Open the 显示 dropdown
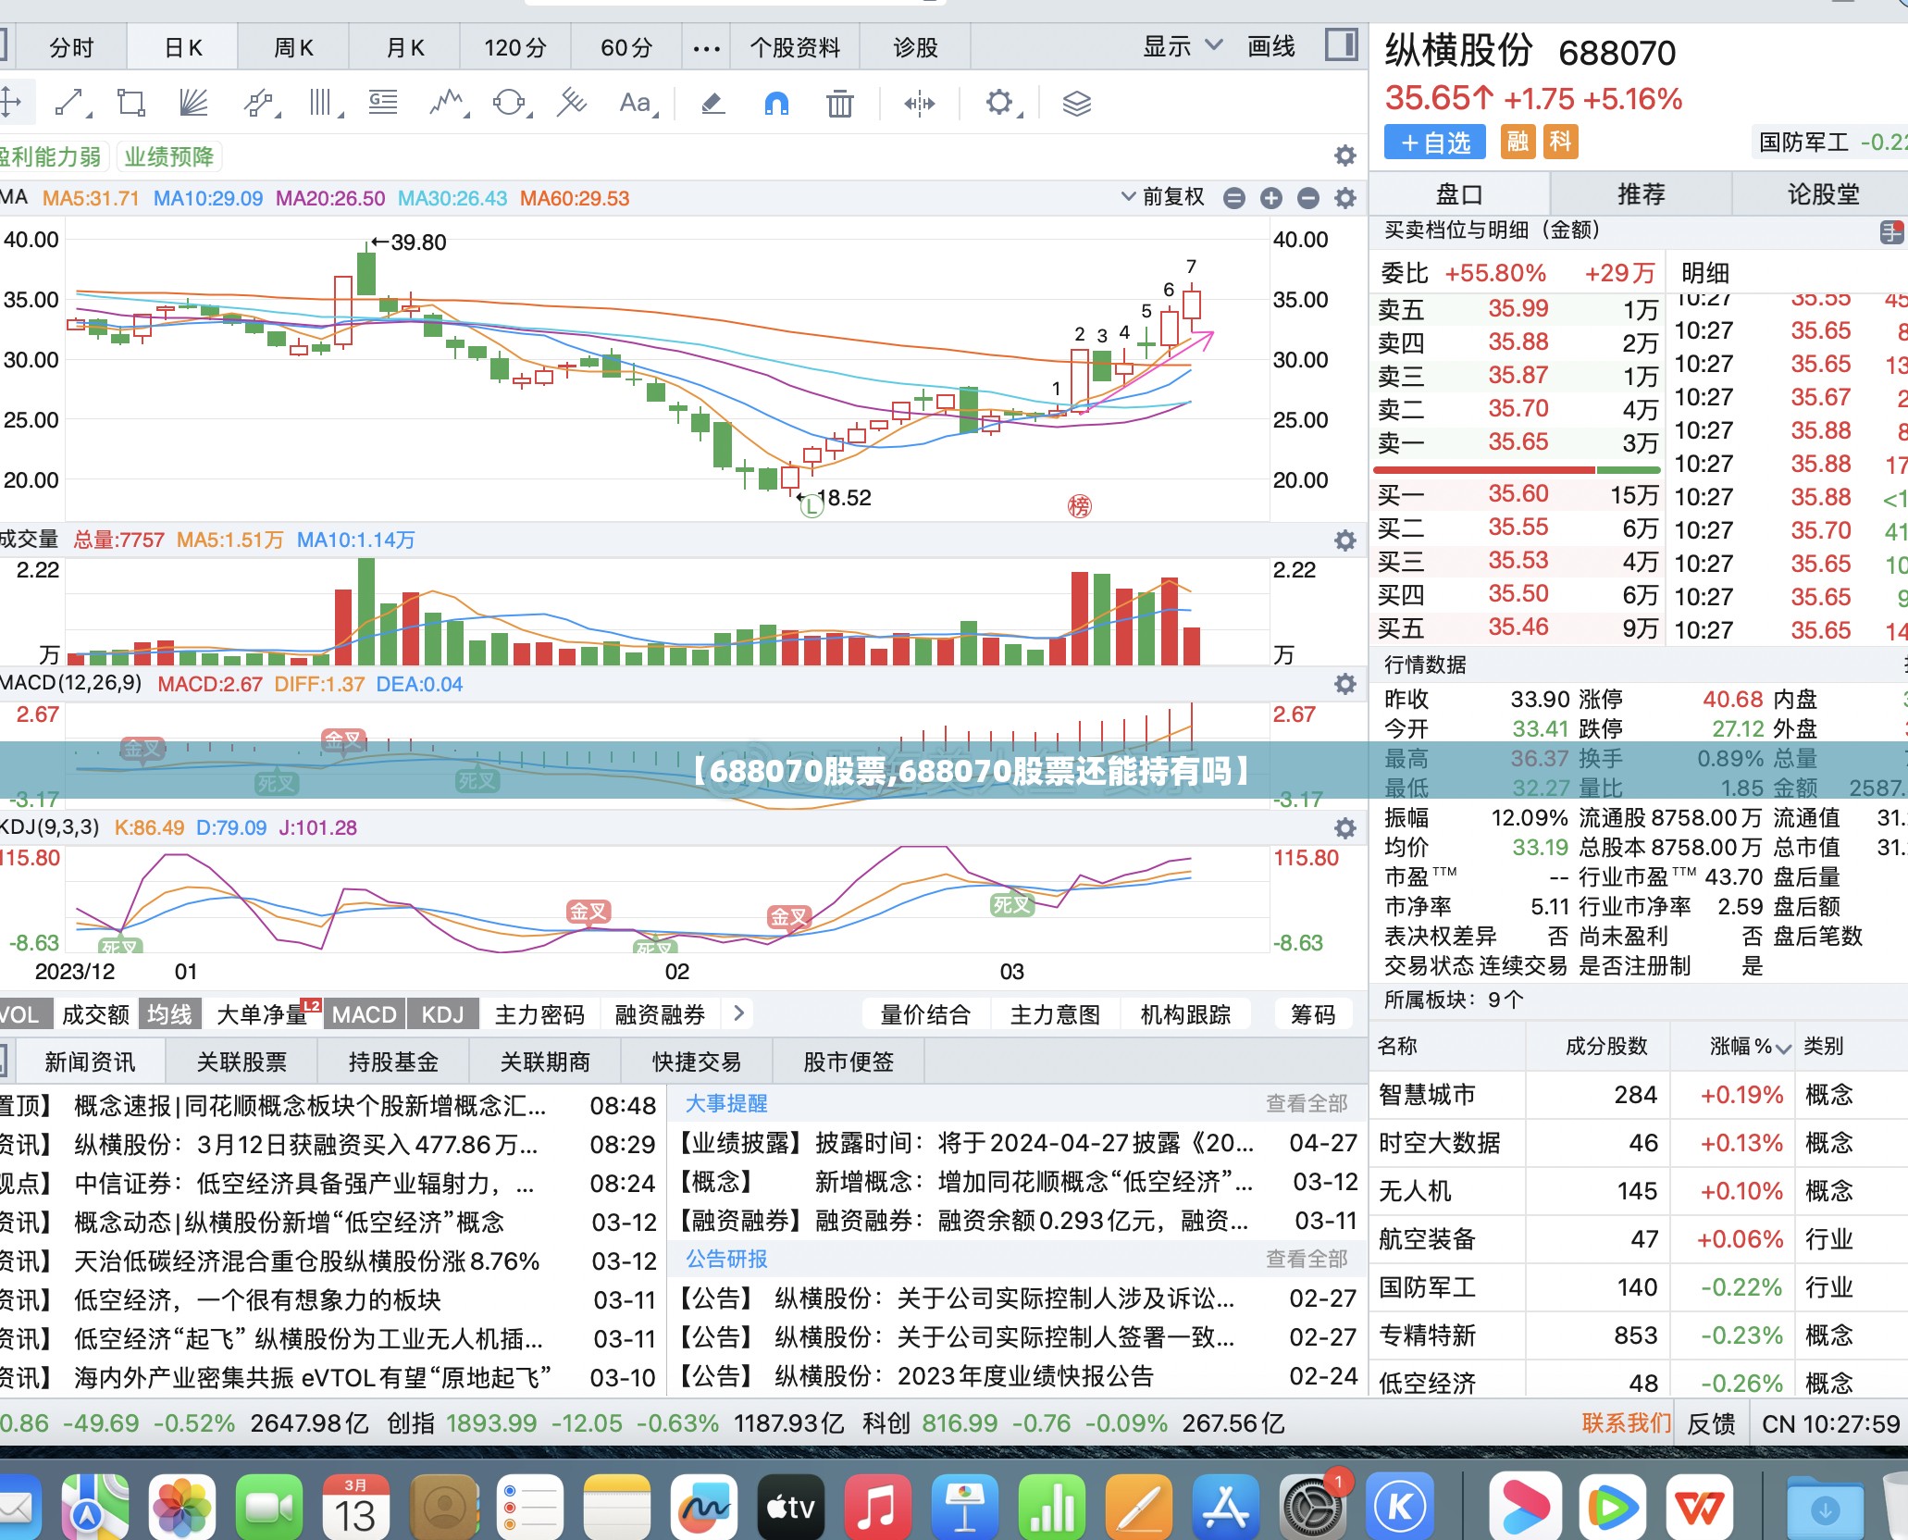Image resolution: width=1908 pixels, height=1540 pixels. click(1182, 46)
